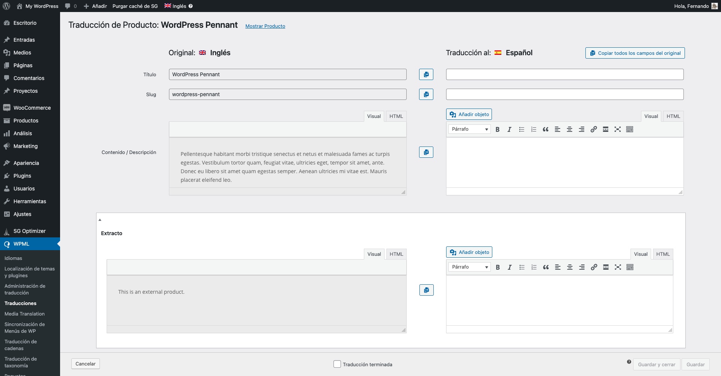Open the Párrafo format dropdown in the description editor
721x376 pixels.
469,129
